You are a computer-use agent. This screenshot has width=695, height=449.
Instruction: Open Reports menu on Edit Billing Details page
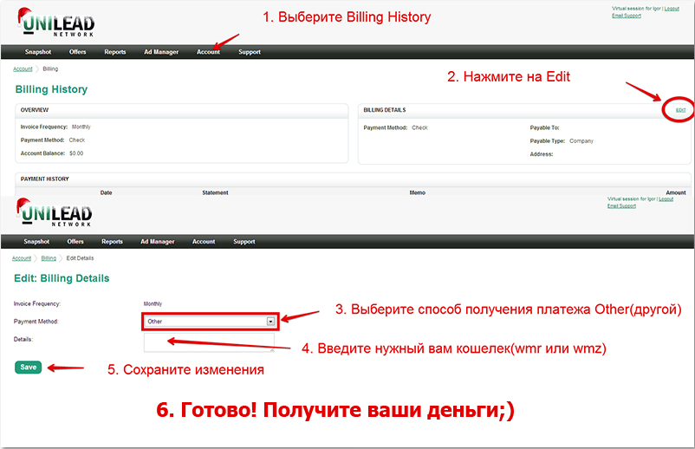112,242
